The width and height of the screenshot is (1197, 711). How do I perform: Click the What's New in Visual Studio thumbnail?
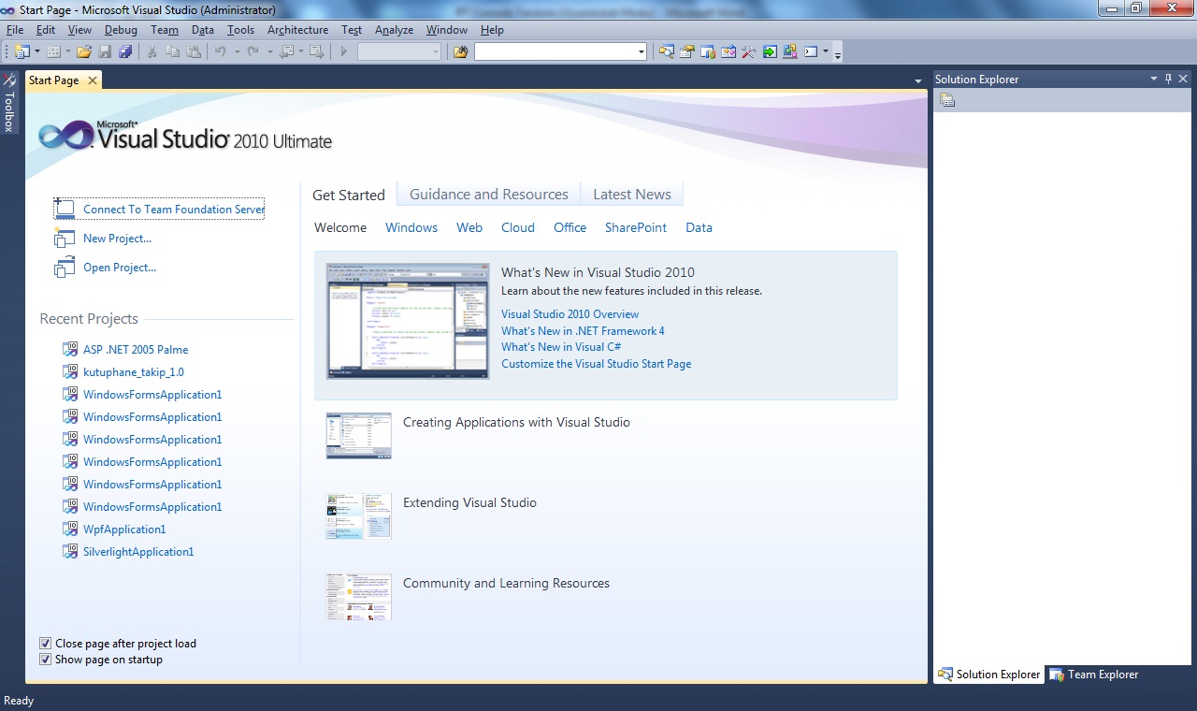coord(408,321)
